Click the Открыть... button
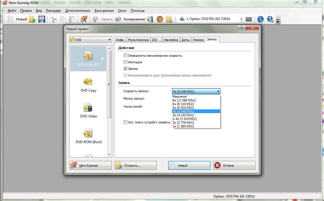 (x=135, y=165)
